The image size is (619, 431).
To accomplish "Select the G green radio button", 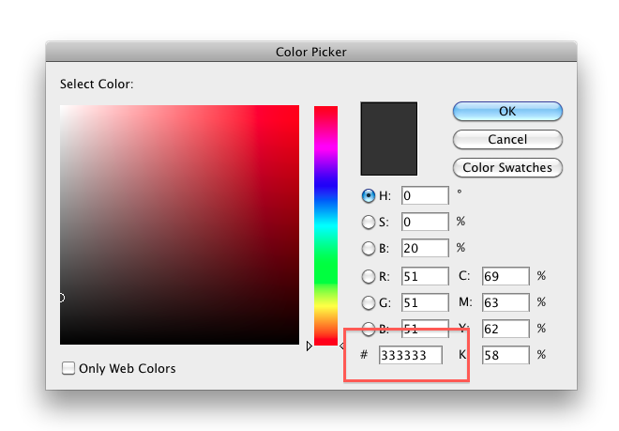I will click(x=369, y=302).
